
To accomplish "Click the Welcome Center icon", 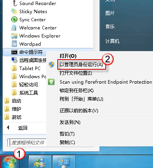I will click(x=14, y=28).
